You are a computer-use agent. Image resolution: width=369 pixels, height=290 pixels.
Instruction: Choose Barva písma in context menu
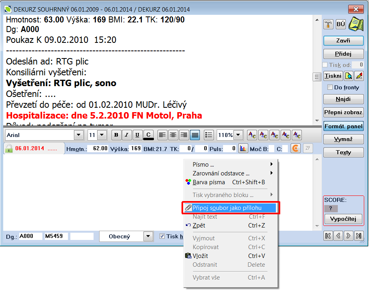point(231,182)
